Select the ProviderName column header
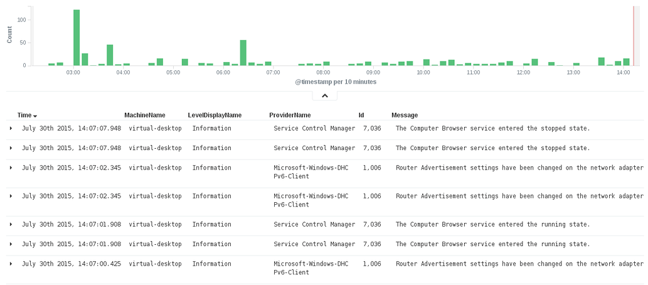Viewport: 648px width, 285px height. click(290, 116)
